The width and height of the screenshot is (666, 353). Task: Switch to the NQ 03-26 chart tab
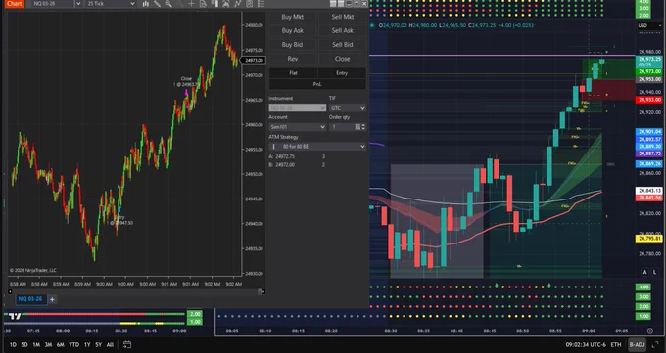coord(30,299)
